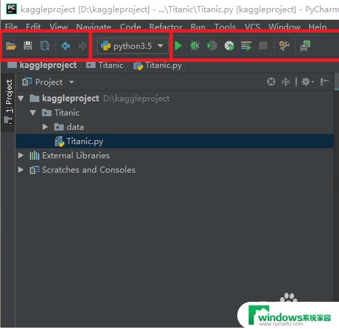Open the Help menu

(317, 27)
